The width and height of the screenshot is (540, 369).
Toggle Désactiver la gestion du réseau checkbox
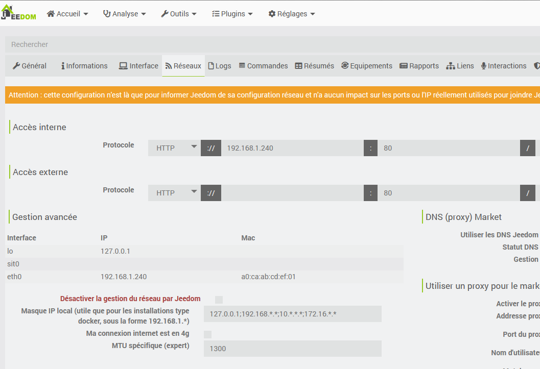tap(219, 300)
